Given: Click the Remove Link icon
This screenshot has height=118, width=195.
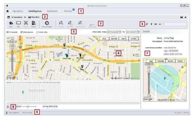Looking at the screenshot, I should [80, 23].
